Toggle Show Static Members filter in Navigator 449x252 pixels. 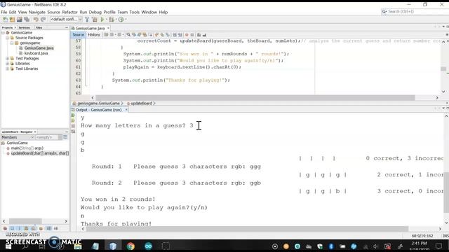pyautogui.click(x=19, y=228)
